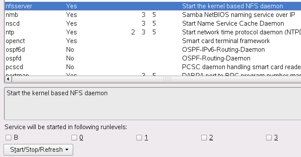Toggle runlevel 0 checkbox
Viewport: 301px width, 157px height.
74,137
